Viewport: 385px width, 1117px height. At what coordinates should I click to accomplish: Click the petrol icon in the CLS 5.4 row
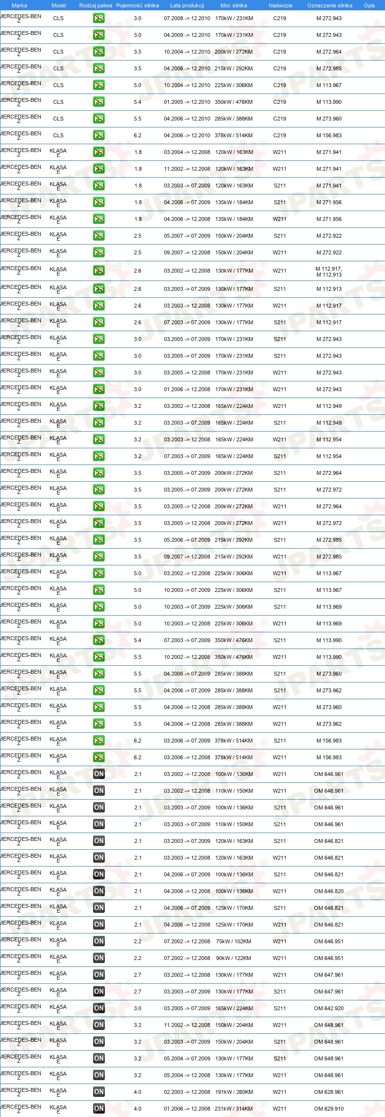98,102
